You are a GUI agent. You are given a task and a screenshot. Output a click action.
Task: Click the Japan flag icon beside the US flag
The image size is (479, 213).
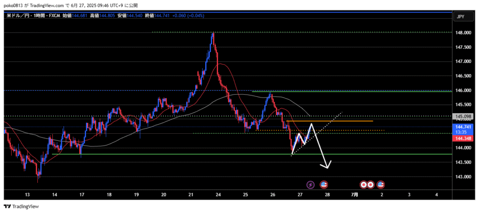[x=370, y=185]
